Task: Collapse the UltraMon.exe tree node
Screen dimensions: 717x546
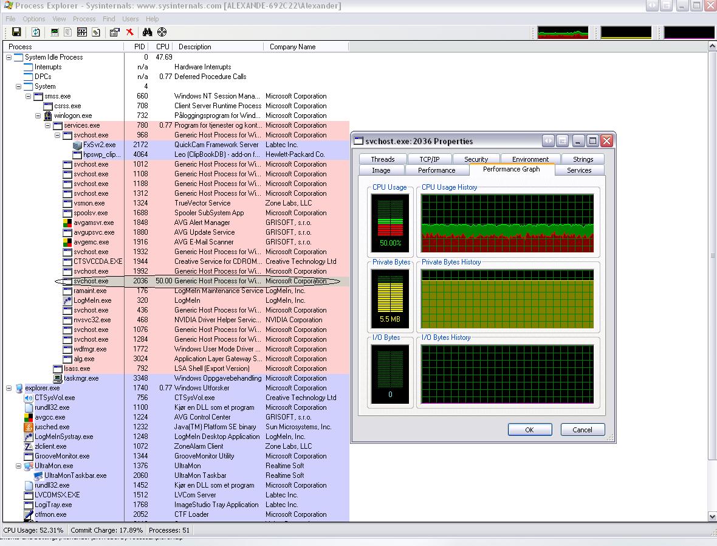Action: point(18,466)
